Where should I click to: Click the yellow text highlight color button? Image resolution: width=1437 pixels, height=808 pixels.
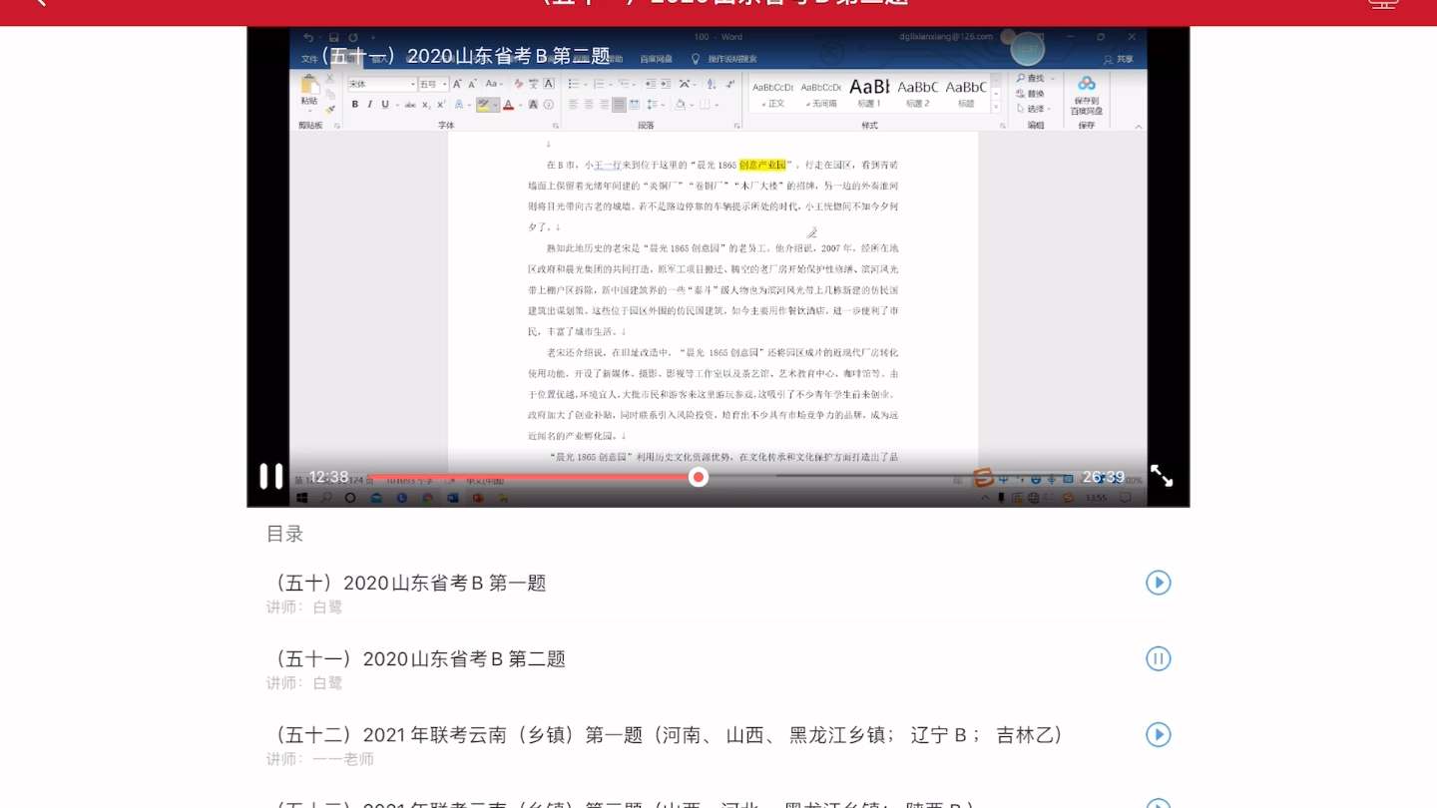pyautogui.click(x=483, y=105)
